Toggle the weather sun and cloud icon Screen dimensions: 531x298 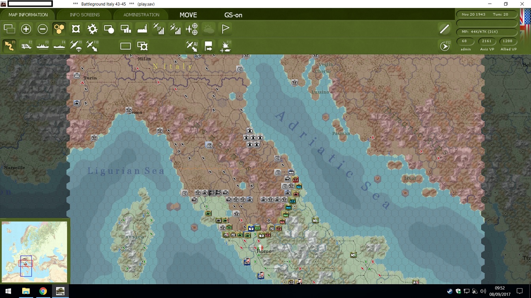click(209, 29)
